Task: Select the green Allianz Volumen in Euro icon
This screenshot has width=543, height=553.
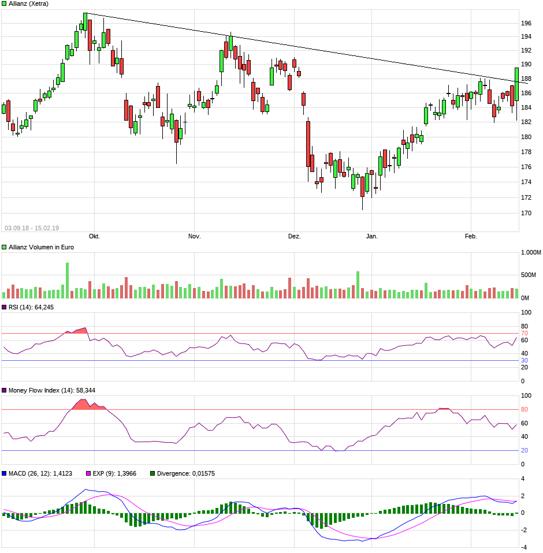Action: click(5, 246)
